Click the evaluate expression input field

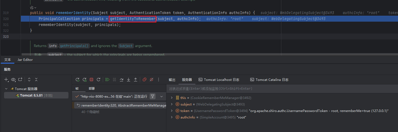tap(281, 88)
